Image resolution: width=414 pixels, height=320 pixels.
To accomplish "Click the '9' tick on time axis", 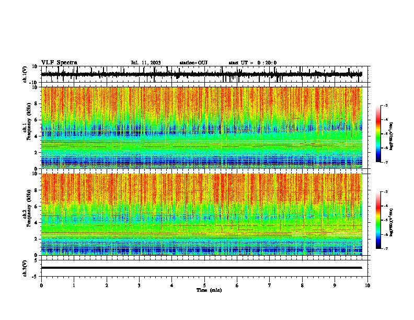I will 335,285.
